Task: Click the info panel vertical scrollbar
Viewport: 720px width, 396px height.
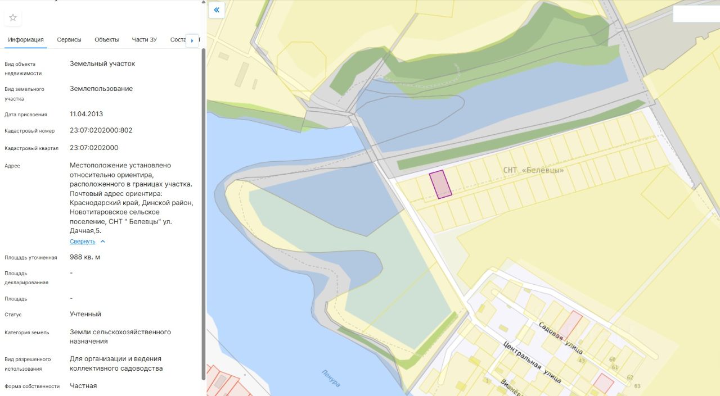Action: 204,213
